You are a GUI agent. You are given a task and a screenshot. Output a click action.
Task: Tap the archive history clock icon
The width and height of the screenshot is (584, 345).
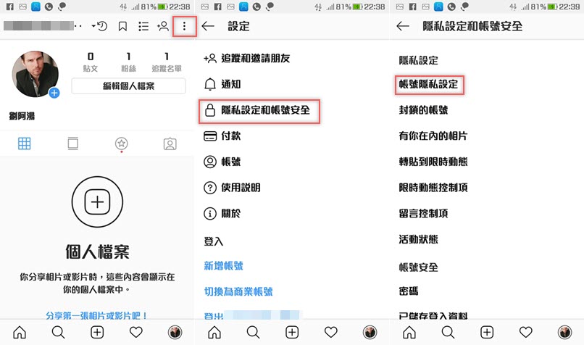click(101, 26)
